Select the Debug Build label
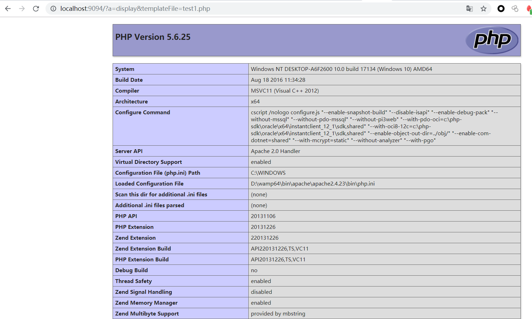 click(x=132, y=270)
